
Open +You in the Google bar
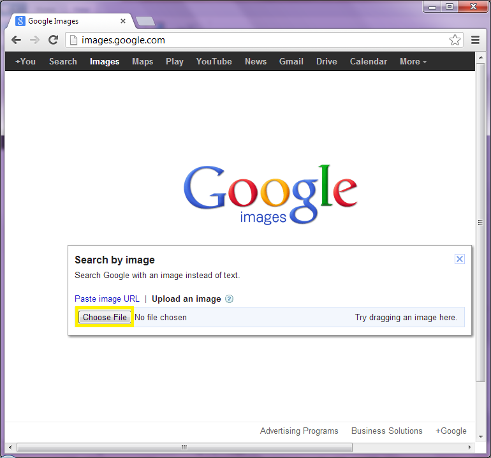tap(26, 61)
